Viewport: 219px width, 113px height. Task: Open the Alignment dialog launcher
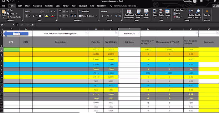(99, 20)
